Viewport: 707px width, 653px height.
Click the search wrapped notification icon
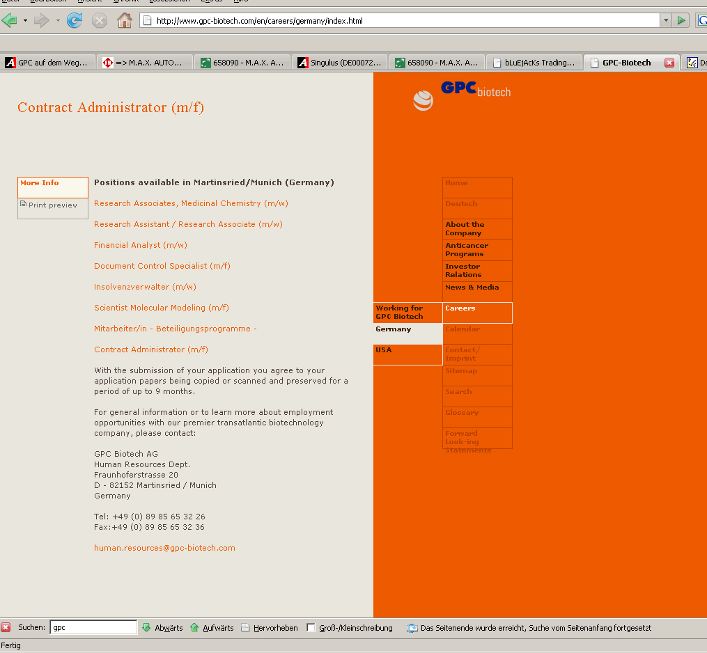click(412, 628)
